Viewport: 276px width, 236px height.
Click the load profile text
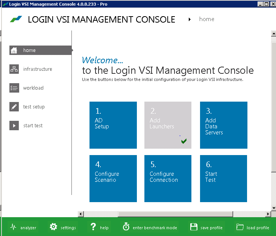[x=258, y=228]
